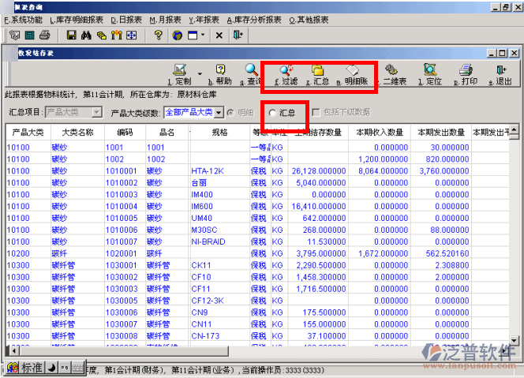Click the 打印 print icon
Viewport: 524px width, 378px height.
point(466,73)
